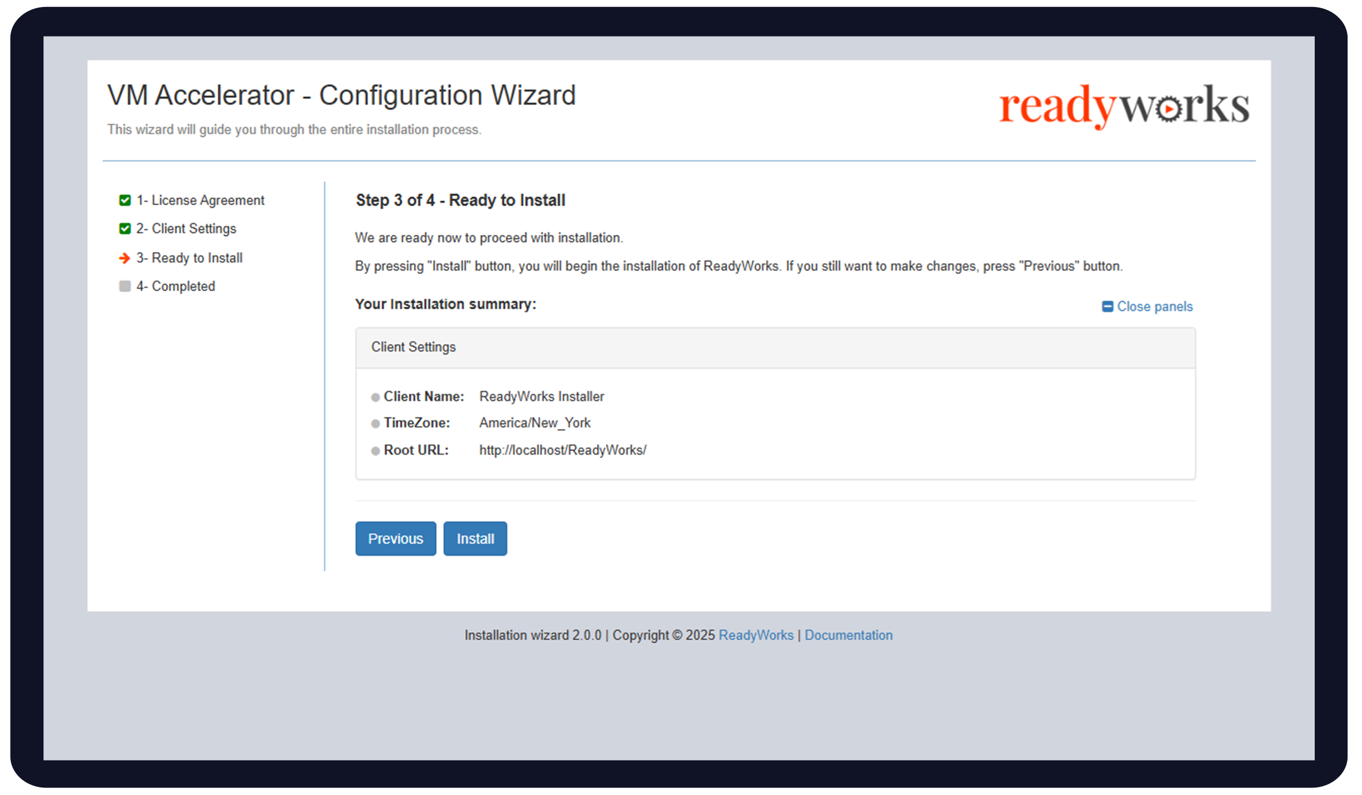Click 'We are ready now to proceed' text
The height and width of the screenshot is (795, 1362).
[x=488, y=238]
